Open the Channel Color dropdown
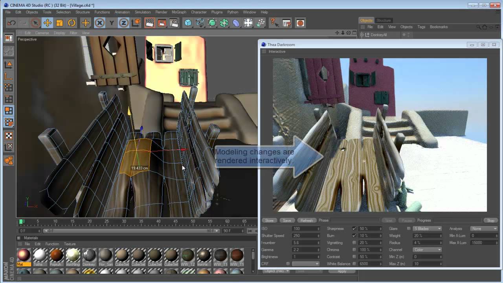 427,250
